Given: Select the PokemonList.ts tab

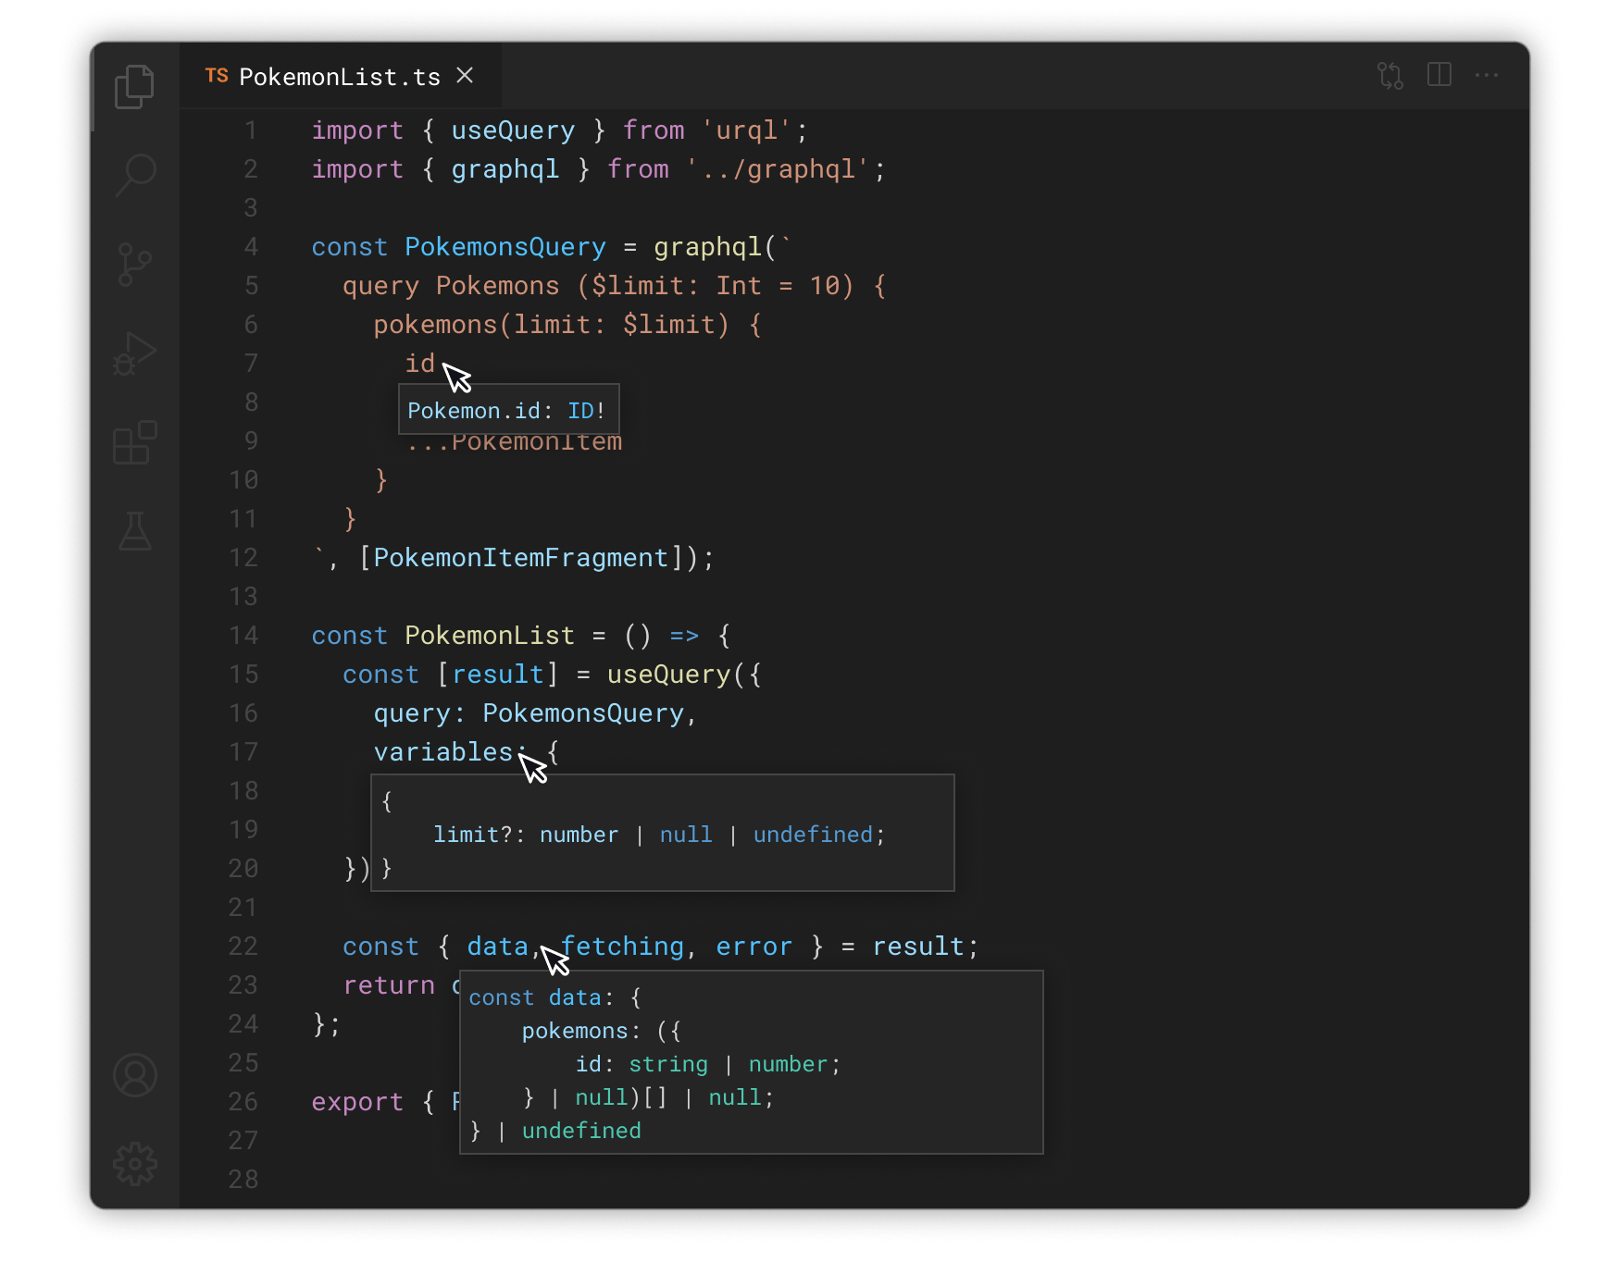Looking at the screenshot, I should [338, 76].
